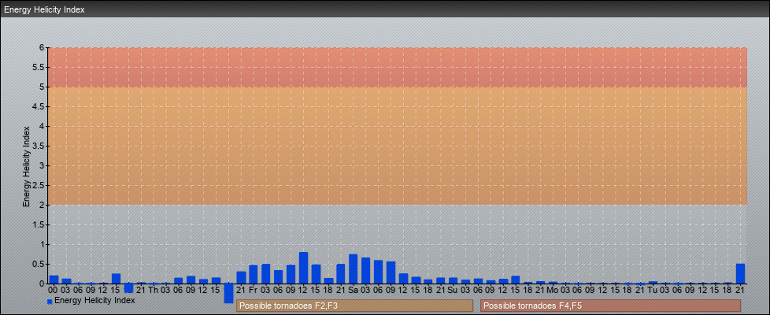Click the 'Mo' day label on the x-axis
The width and height of the screenshot is (770, 315).
[553, 290]
